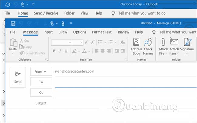Click the To recipients button
Image resolution: width=197 pixels, height=123 pixels.
tap(41, 82)
